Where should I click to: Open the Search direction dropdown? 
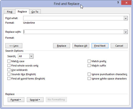point(31,56)
